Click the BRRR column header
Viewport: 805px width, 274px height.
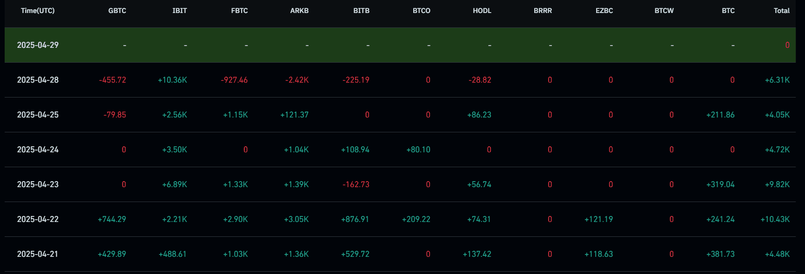(x=543, y=11)
